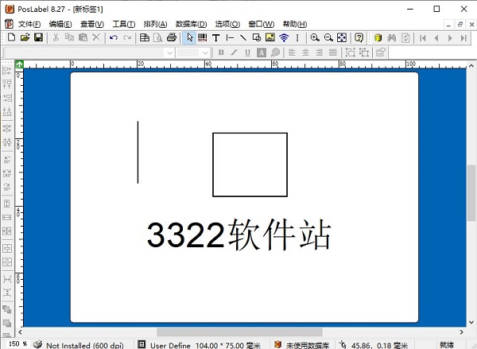Open Print Preview icon
477x349 pixels.
point(158,37)
